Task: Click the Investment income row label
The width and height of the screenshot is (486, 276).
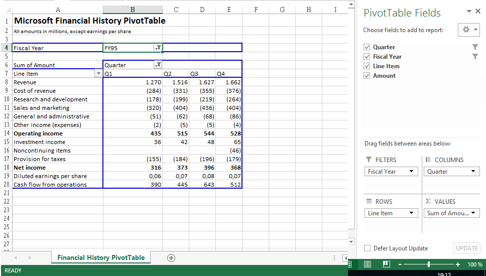Action: click(x=39, y=142)
